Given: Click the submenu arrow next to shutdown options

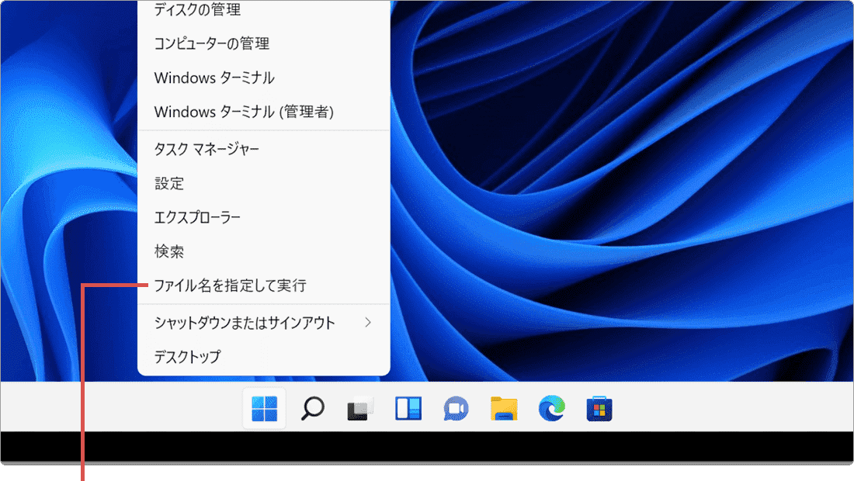Looking at the screenshot, I should coord(369,323).
